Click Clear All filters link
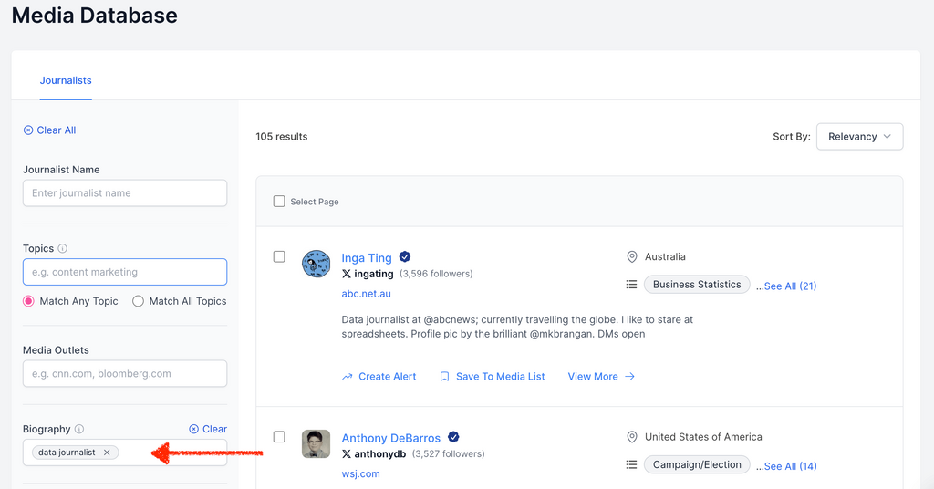Viewport: 934px width, 489px height. click(x=49, y=130)
